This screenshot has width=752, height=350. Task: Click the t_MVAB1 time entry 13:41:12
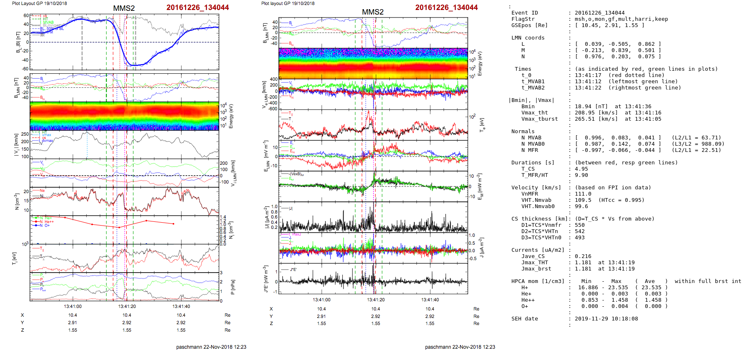point(588,82)
